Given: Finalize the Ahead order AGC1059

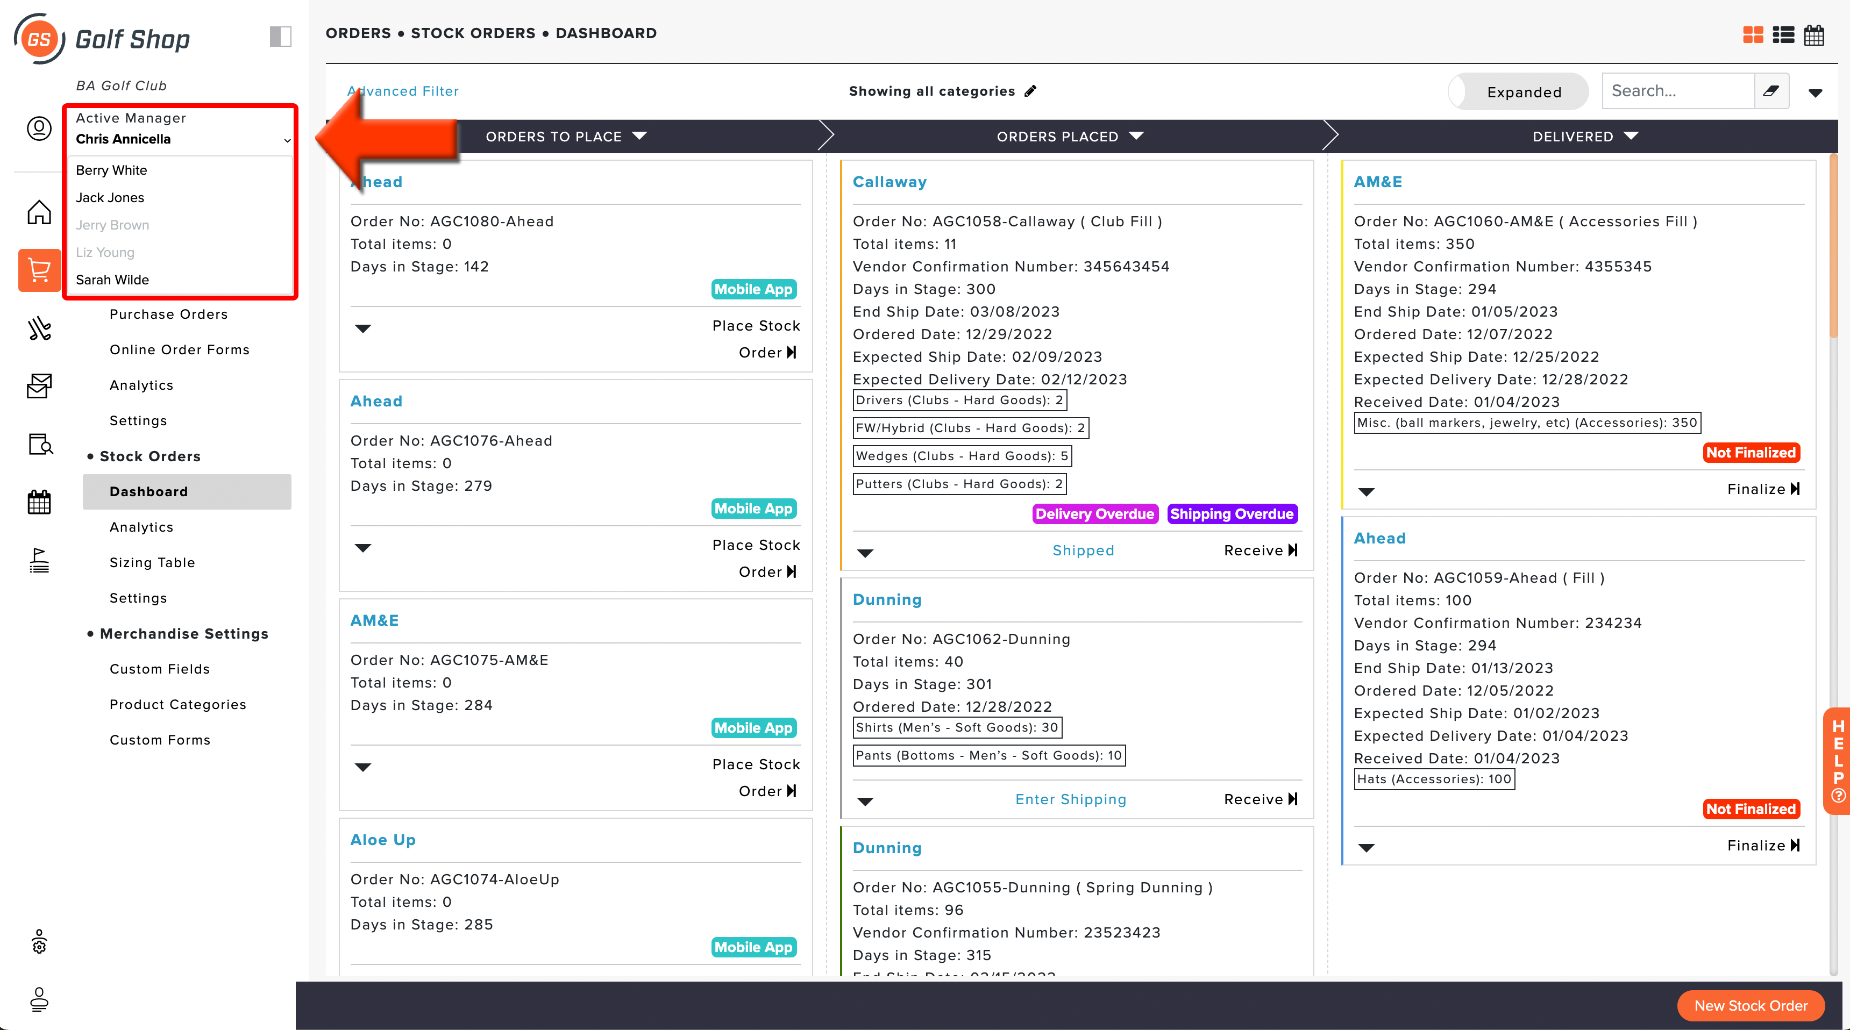Looking at the screenshot, I should pos(1763,846).
